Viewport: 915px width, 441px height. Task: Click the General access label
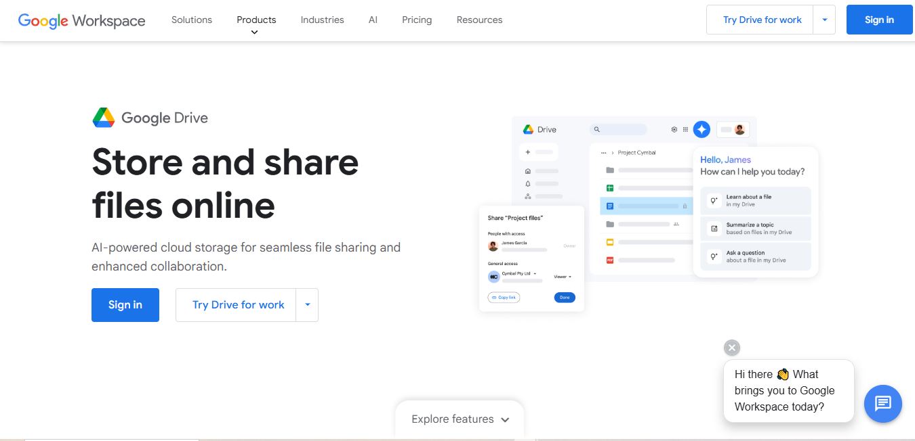(x=503, y=264)
